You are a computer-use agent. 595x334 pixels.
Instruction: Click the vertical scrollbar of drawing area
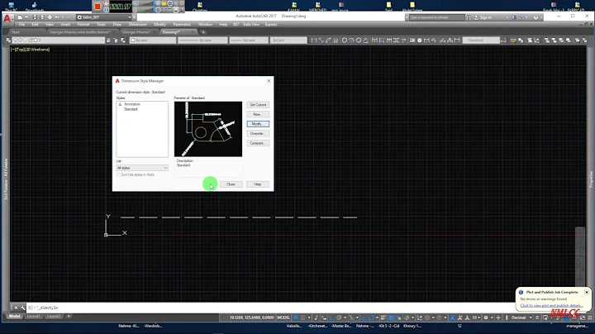point(580,255)
